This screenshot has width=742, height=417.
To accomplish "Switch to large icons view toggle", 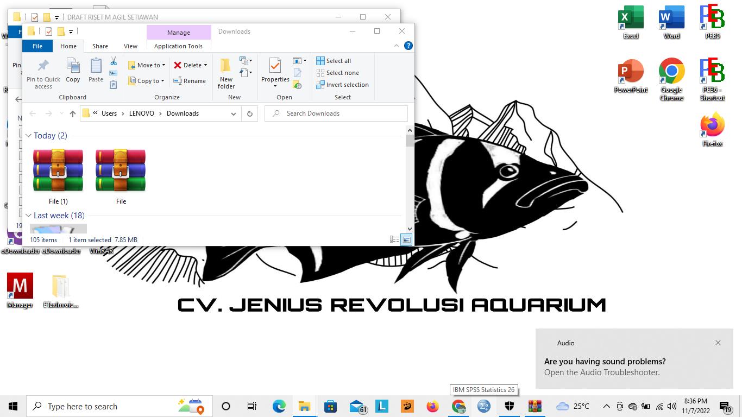I will coord(406,239).
